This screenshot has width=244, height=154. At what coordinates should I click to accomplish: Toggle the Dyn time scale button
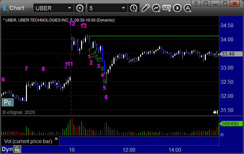click(x=7, y=149)
